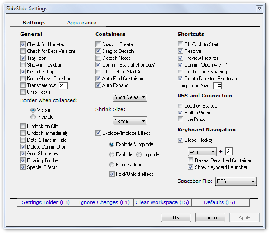Choose the Explode-only radio button
This screenshot has height=233, width=270.
point(112,154)
